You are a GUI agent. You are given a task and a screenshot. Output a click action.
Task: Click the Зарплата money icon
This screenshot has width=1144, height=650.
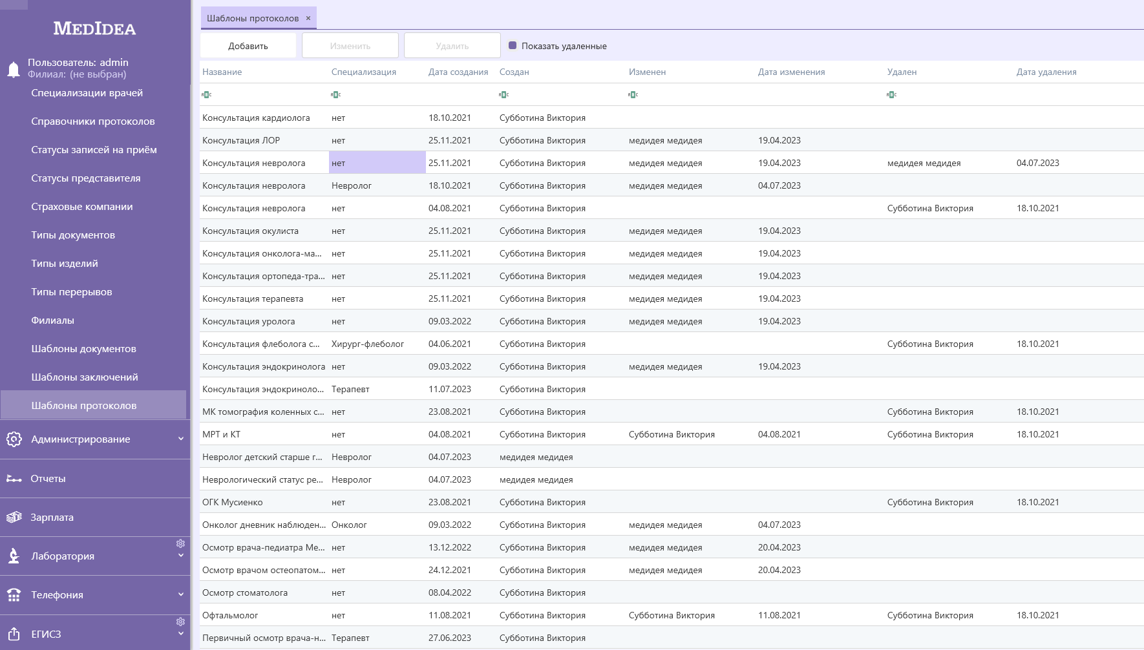pos(14,518)
